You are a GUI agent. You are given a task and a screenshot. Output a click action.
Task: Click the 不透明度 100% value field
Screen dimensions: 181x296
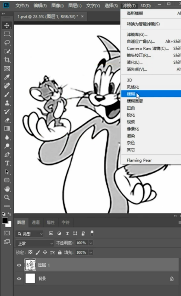81,243
